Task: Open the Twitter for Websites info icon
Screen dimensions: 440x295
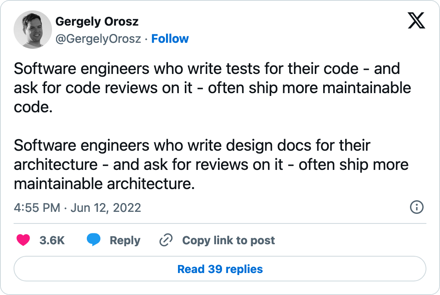Action: point(417,207)
